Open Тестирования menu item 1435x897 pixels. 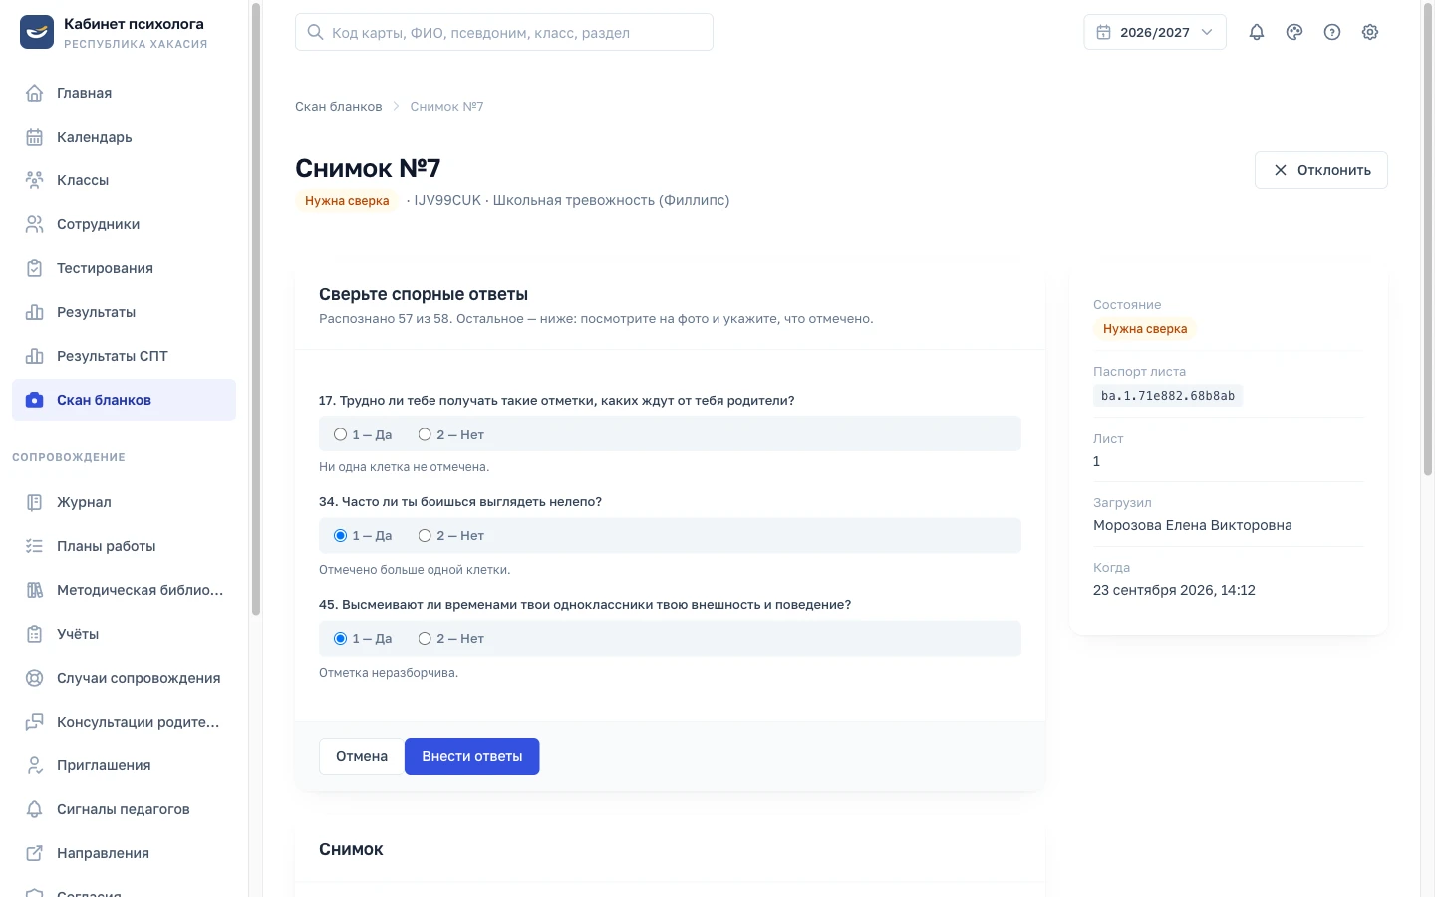point(124,268)
